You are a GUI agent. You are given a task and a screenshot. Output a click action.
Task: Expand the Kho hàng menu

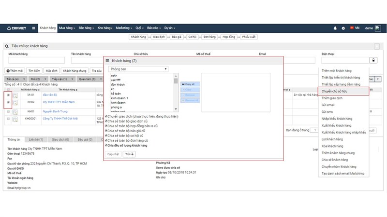click(x=105, y=28)
